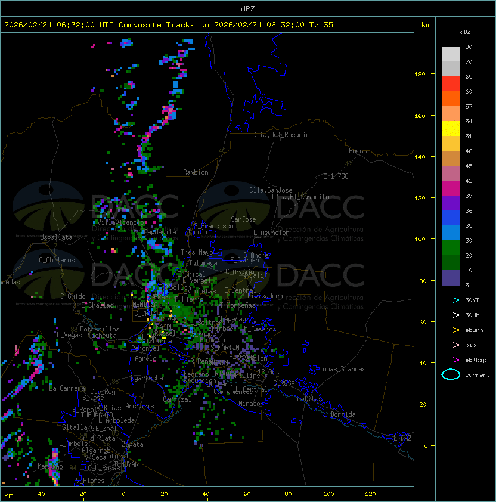Screen dimensions: 496x502
Task: Pick the tan 45-48 dBZ swatch
Action: coord(451,159)
